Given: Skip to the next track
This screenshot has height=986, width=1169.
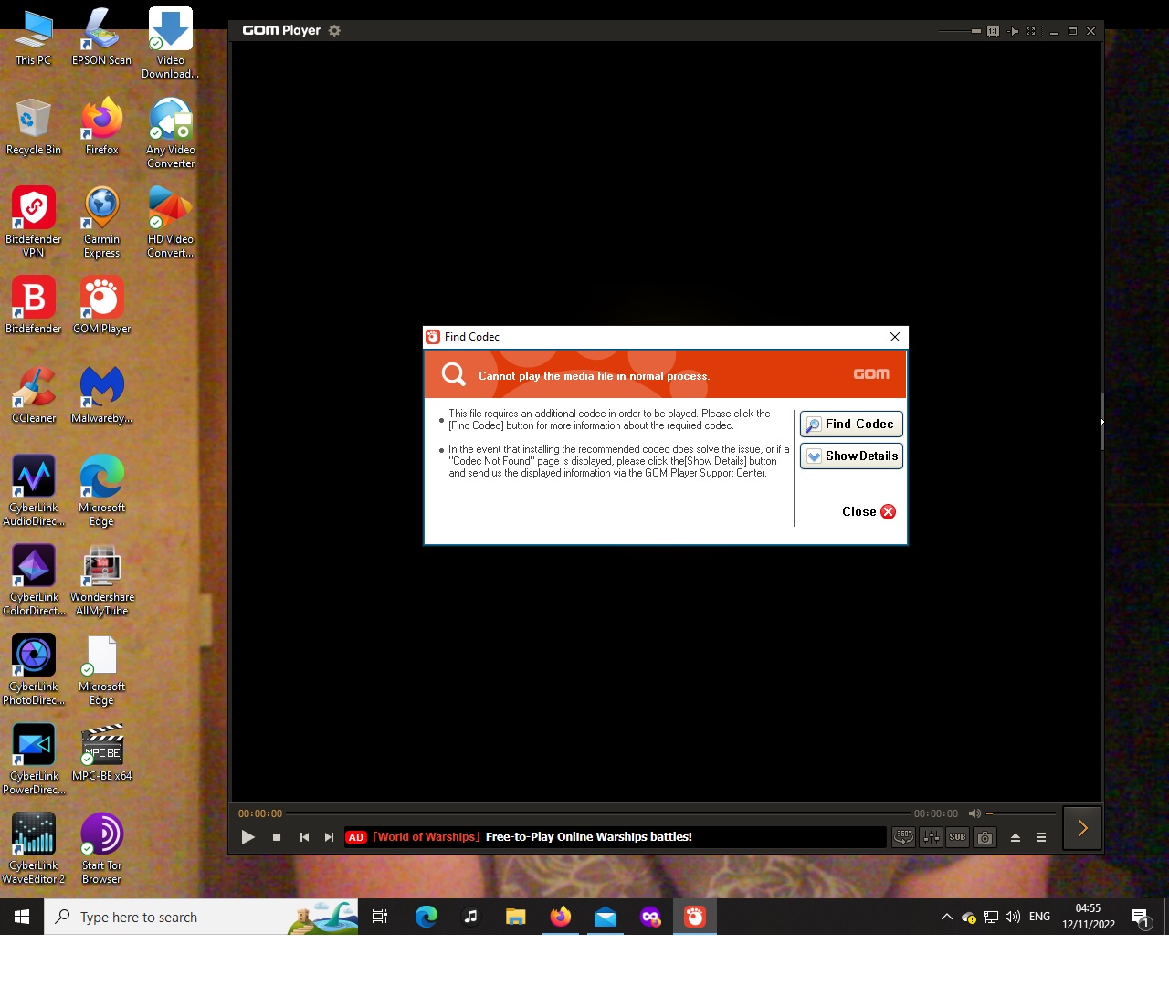Looking at the screenshot, I should pos(329,837).
